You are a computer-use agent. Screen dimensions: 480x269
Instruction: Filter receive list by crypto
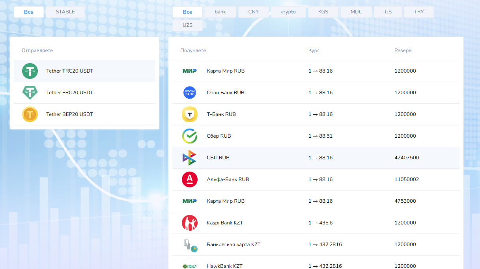click(288, 12)
